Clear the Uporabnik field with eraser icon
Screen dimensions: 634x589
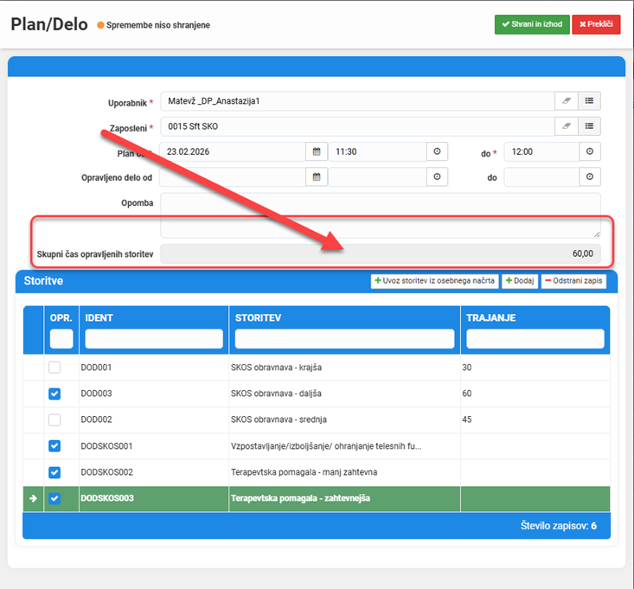pyautogui.click(x=566, y=100)
